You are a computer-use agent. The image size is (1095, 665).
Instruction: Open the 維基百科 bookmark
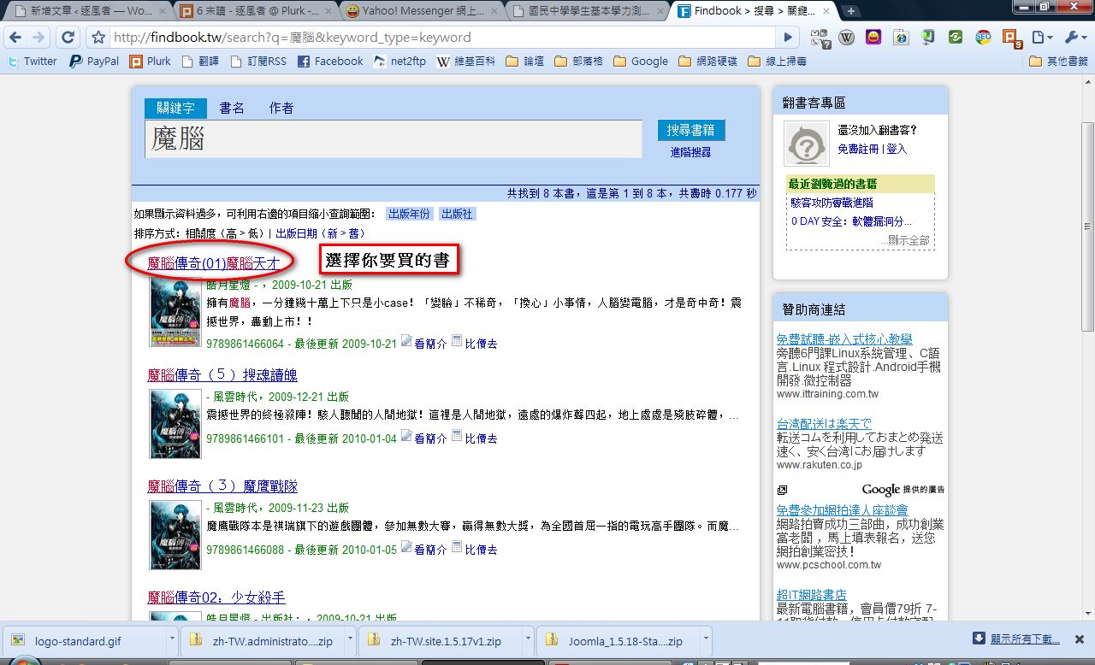[465, 62]
